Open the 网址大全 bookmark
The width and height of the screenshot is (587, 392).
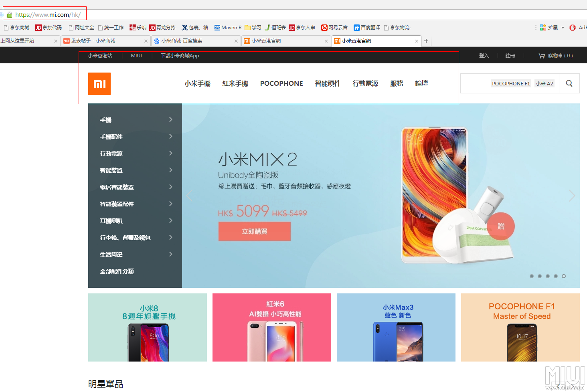click(x=81, y=28)
